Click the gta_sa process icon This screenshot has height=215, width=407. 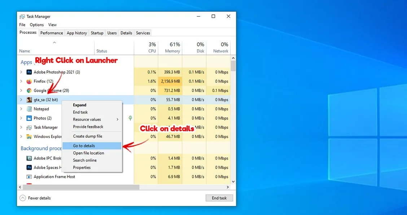coord(29,100)
